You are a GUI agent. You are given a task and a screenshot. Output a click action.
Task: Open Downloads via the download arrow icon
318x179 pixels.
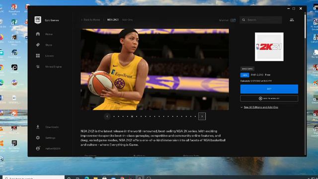[x=38, y=127]
